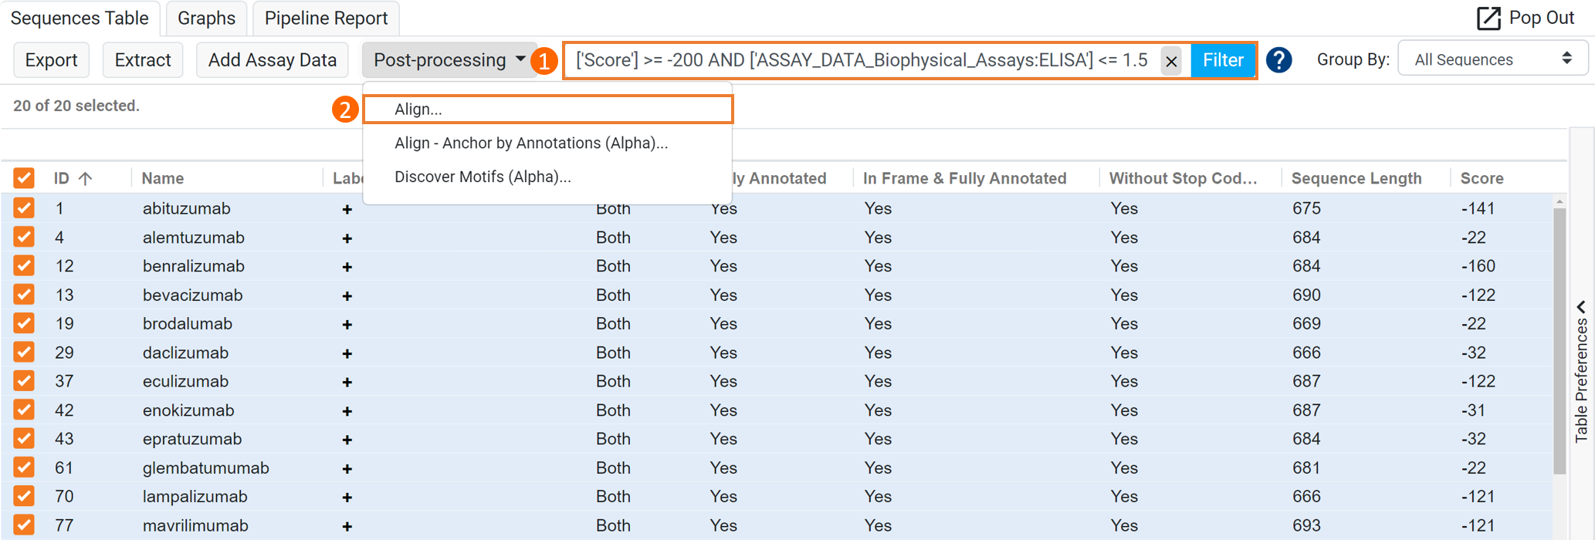Uncheck the abituzumab row checkbox
Screen dimensions: 1595x540
coord(24,208)
